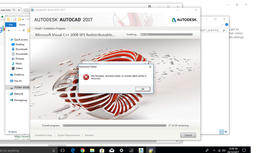Screen dimensions: 271x153
Task: Open Task View on the taskbar
Action: [62, 150]
